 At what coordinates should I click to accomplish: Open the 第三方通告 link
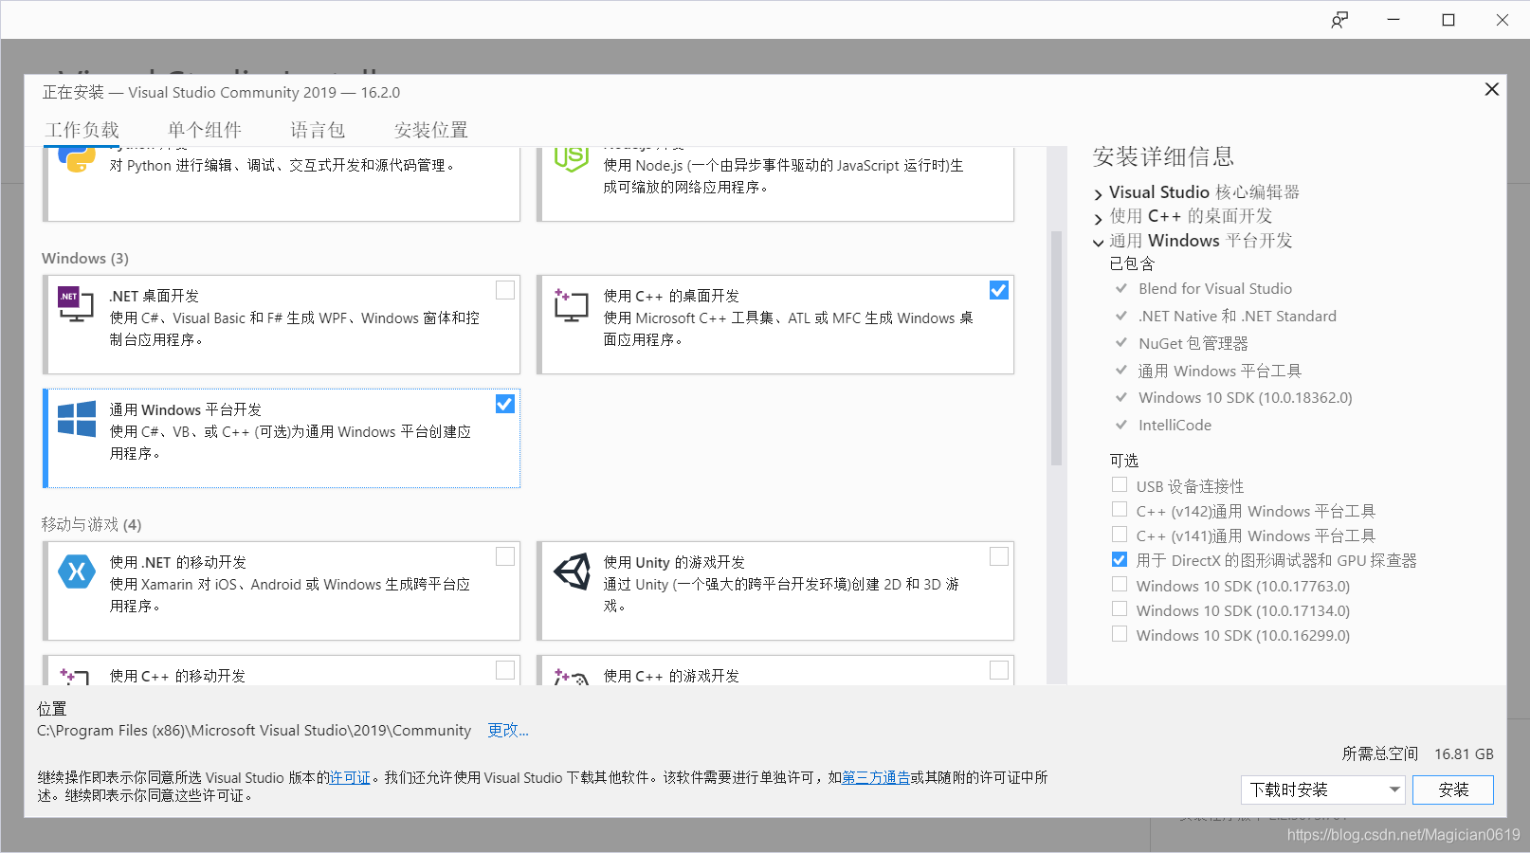(x=876, y=777)
